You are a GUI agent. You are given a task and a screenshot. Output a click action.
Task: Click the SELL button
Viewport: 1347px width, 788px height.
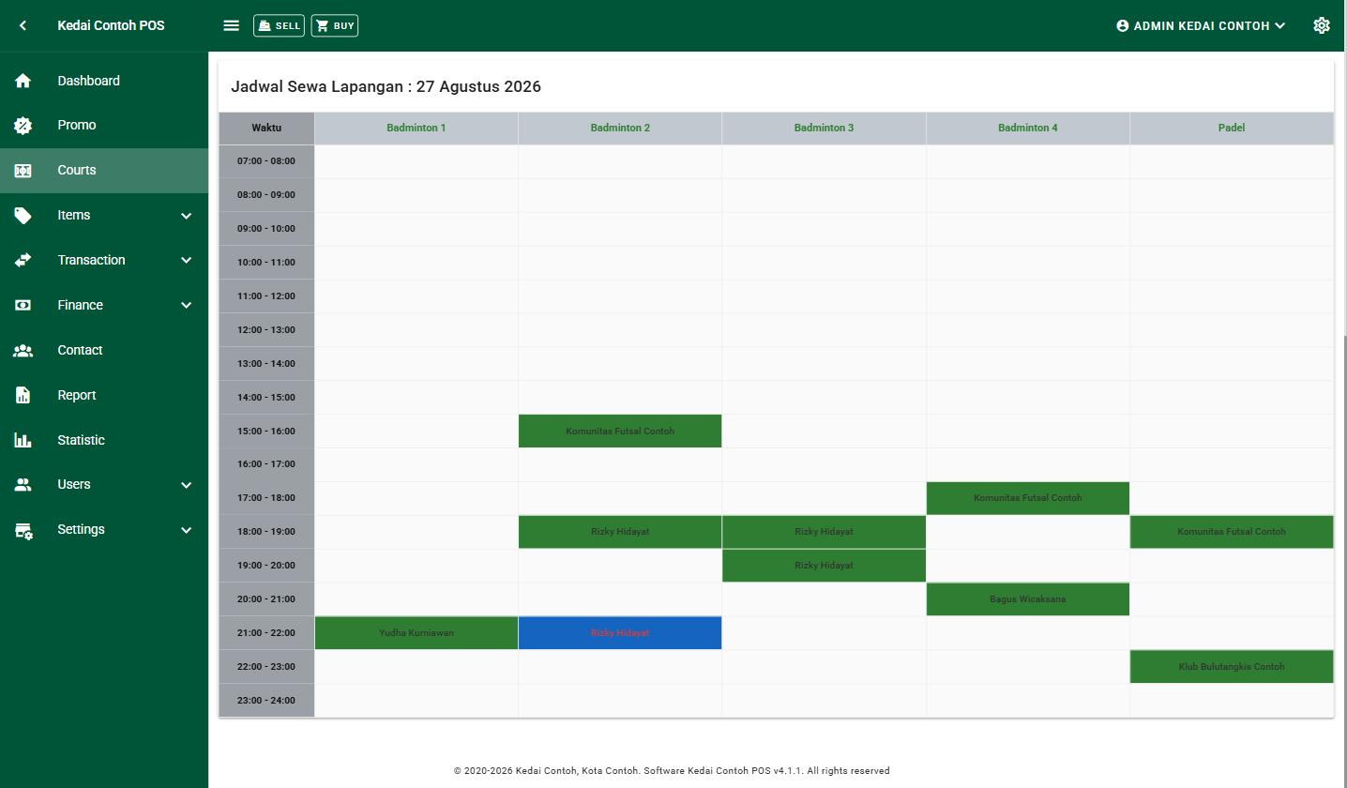pos(279,25)
